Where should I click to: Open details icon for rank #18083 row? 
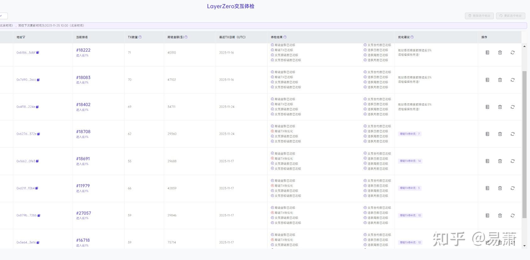click(488, 80)
